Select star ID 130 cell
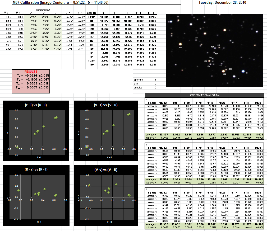Screen dimensions: 267x231 tap(91, 64)
